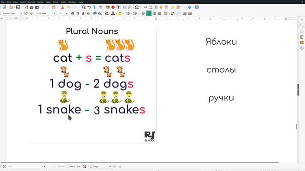Click the Insert Hyperlink icon
Screen dimensions: 305x171
click(145, 7)
